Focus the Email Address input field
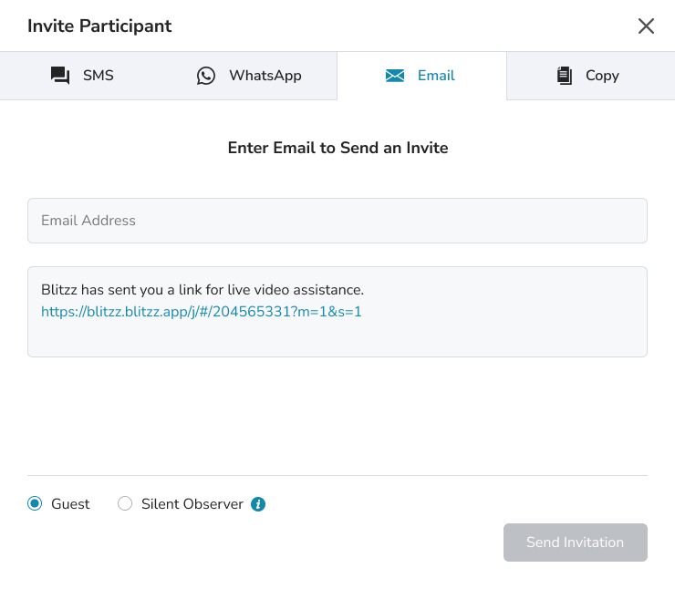 (337, 221)
